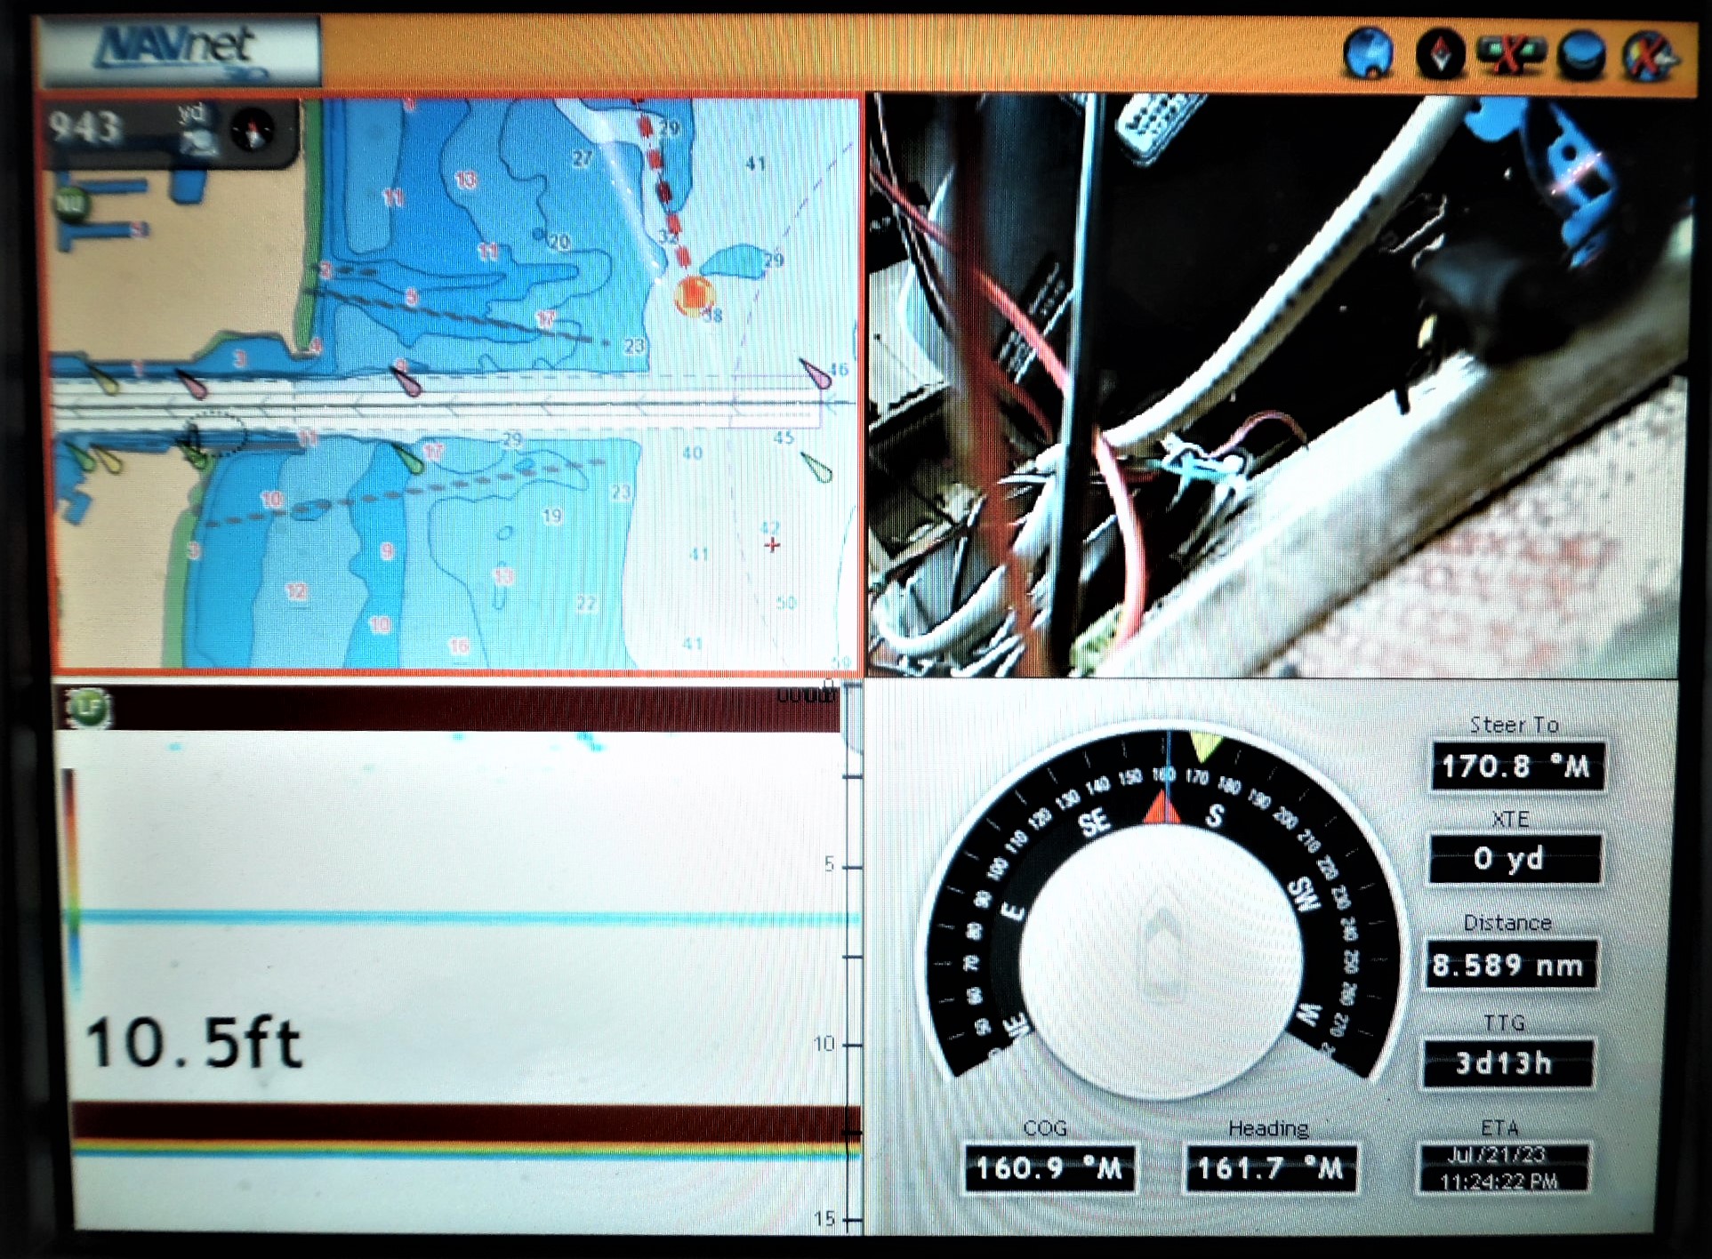
Task: Click the globe-with-X satellite status icon
Action: point(1647,53)
